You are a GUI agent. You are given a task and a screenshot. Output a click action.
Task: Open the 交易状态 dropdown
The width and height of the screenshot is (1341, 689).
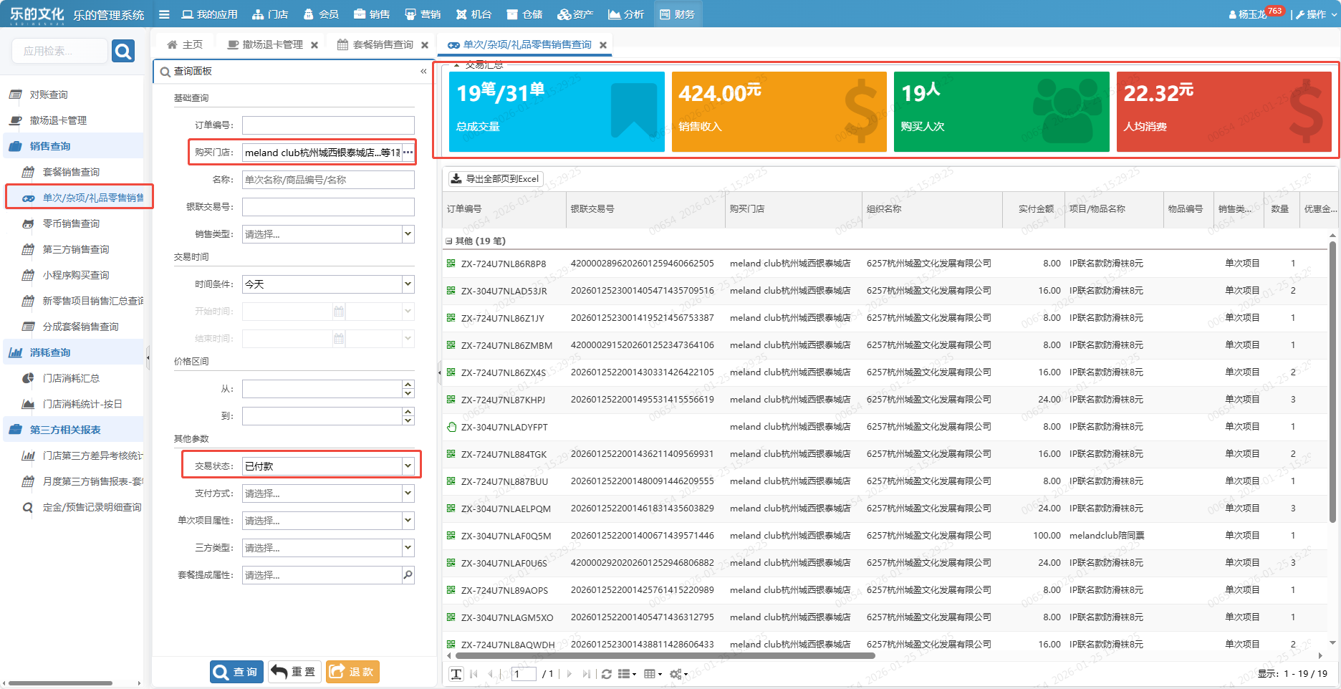[x=408, y=466]
